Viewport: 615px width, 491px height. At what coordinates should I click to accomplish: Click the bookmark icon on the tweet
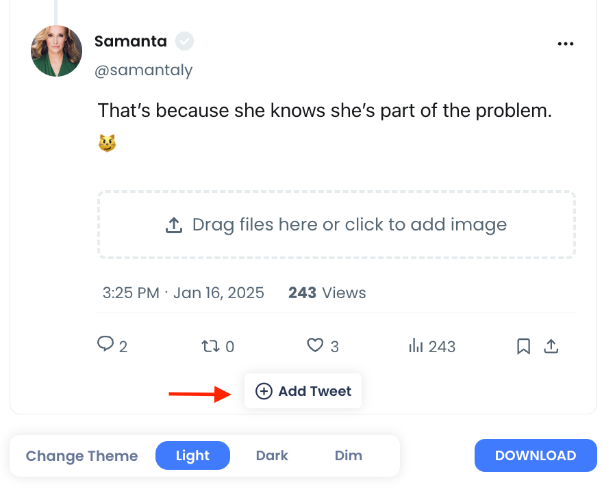(x=523, y=347)
